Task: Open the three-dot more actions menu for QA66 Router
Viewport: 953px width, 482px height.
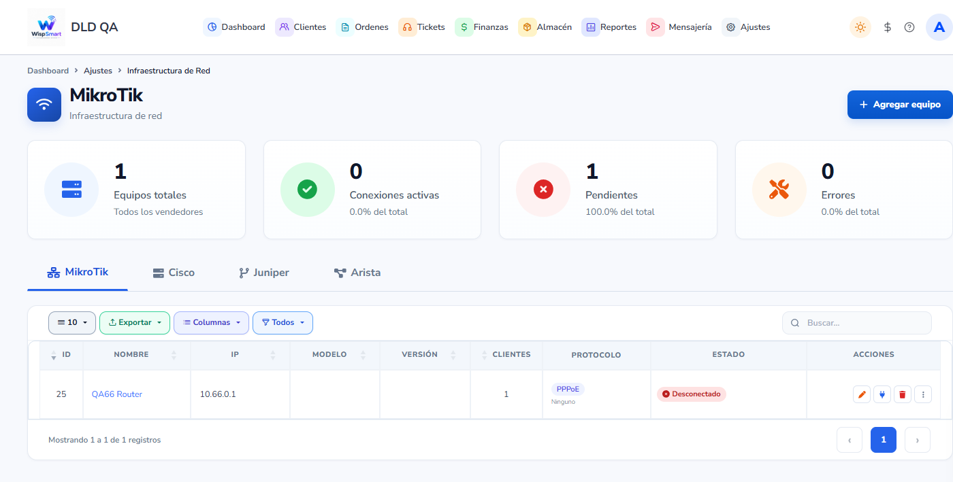Action: pos(923,394)
